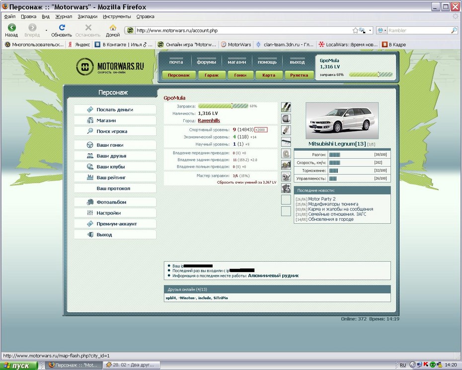Click the Mitsubishi Legnum car photo

click(342, 121)
